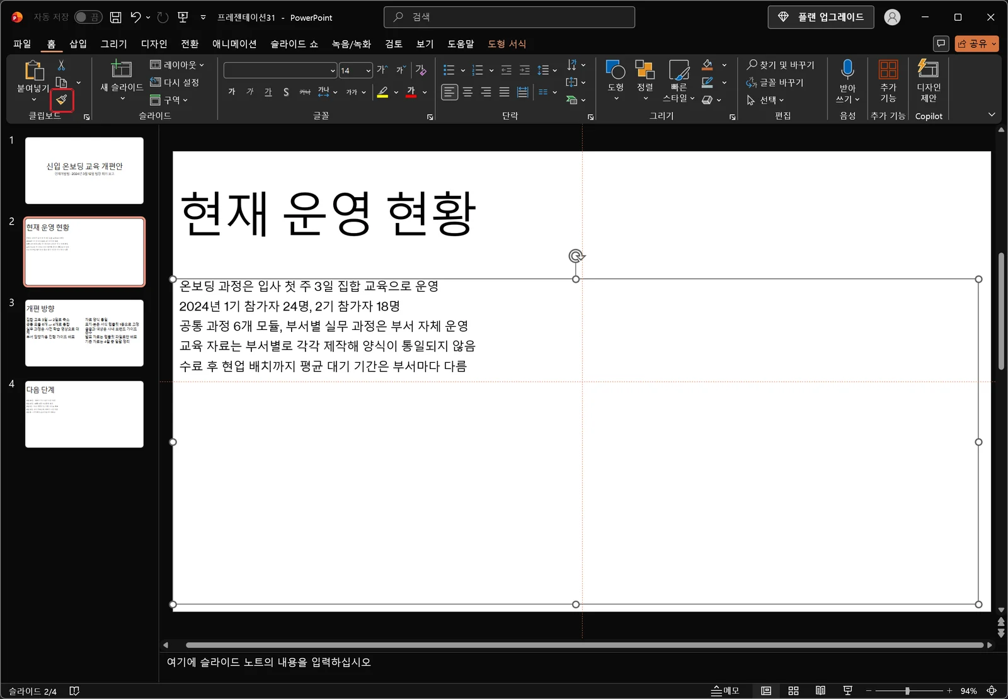The image size is (1008, 699).
Task: Click the Paste (붙여넣기) clipboard icon
Action: pyautogui.click(x=33, y=70)
